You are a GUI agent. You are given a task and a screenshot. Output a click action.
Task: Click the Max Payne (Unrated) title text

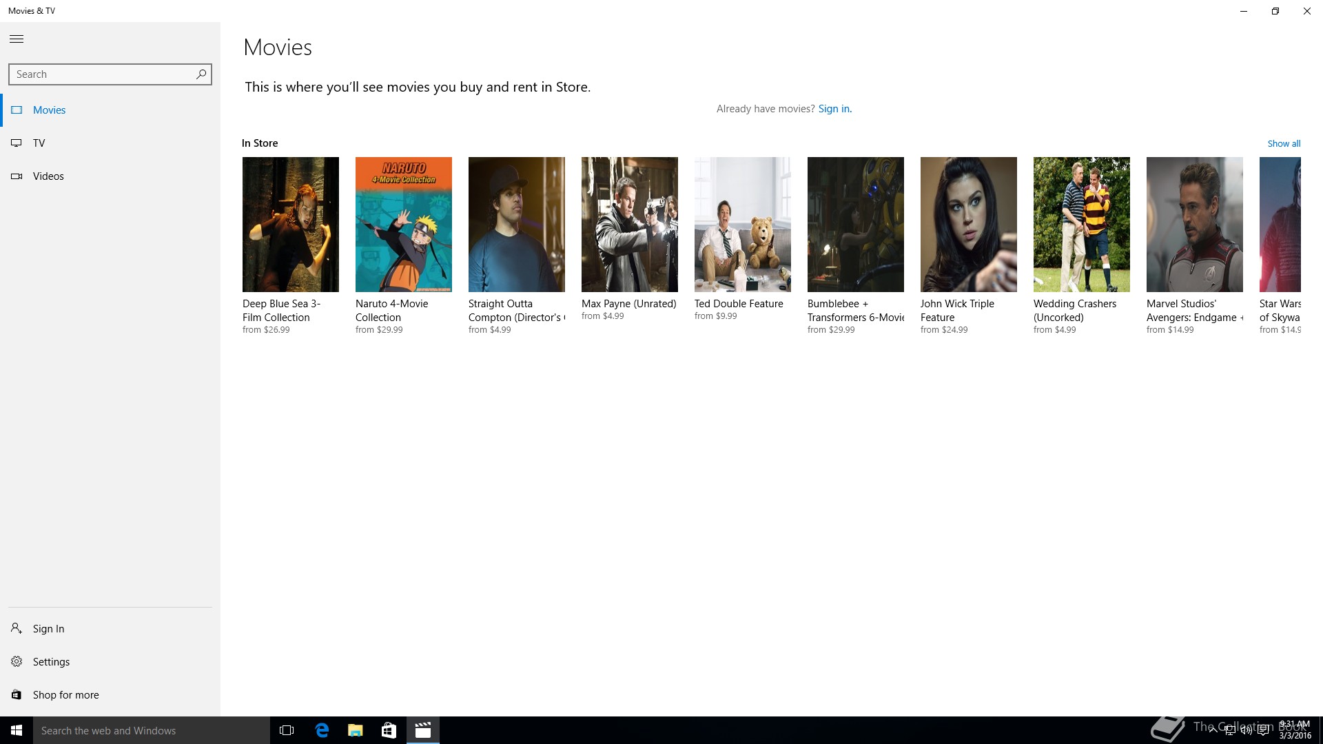coord(629,304)
